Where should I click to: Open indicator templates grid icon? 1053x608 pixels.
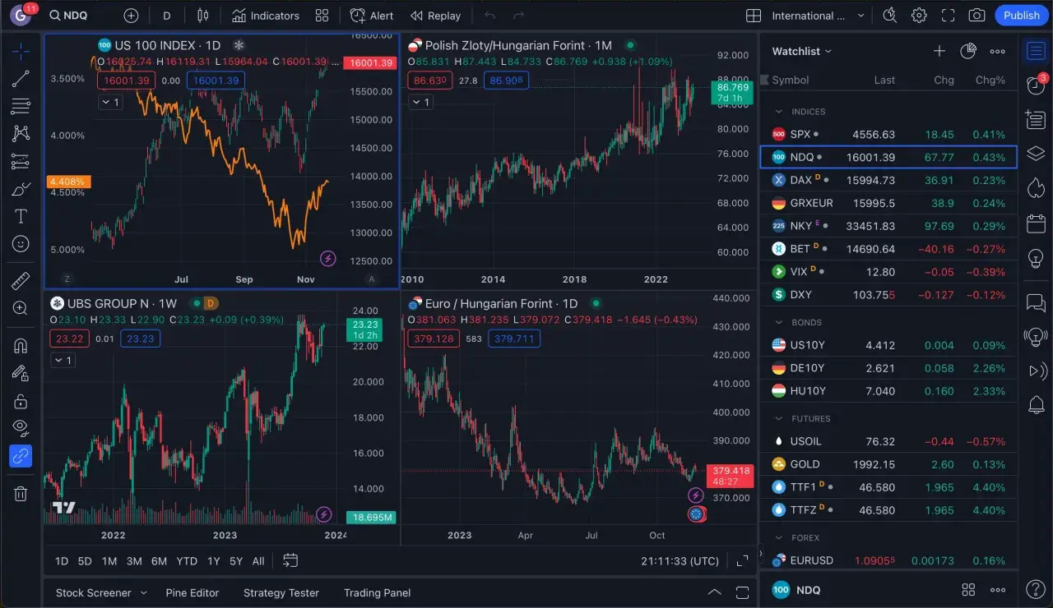322,16
